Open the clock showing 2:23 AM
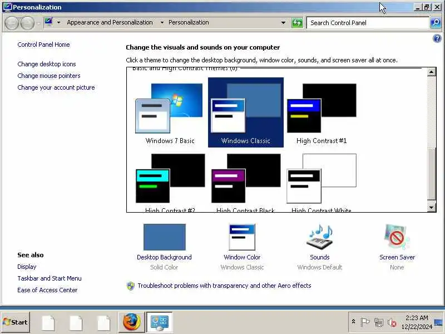Viewport: 445px width, 334px height. coord(417,322)
